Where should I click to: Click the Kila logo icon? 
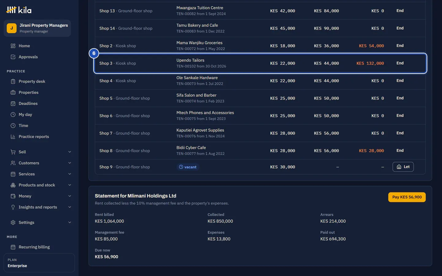click(x=11, y=10)
